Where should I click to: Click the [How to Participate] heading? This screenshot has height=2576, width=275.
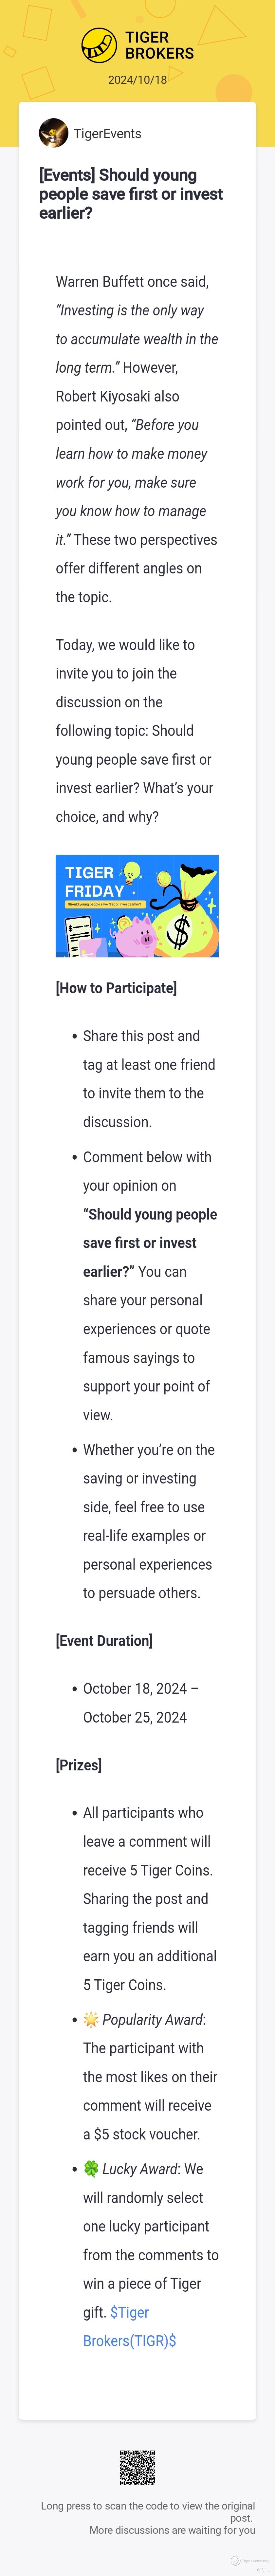[x=116, y=988]
